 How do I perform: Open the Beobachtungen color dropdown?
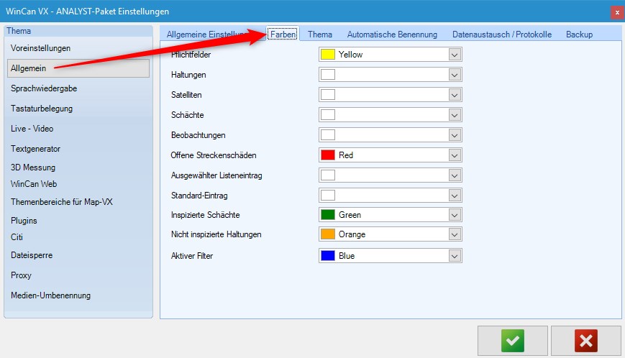pyautogui.click(x=454, y=135)
